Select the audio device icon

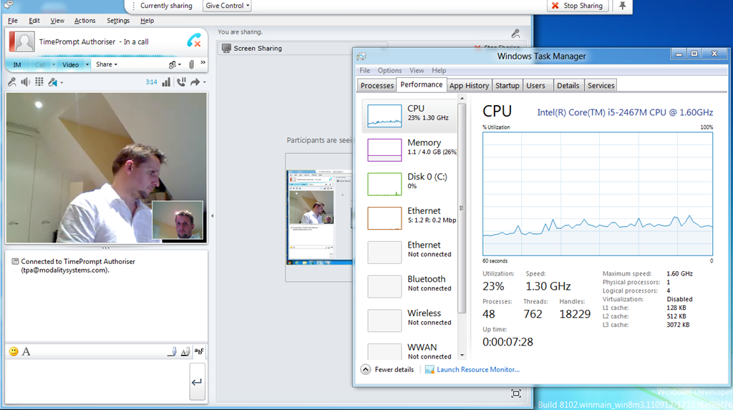click(52, 82)
